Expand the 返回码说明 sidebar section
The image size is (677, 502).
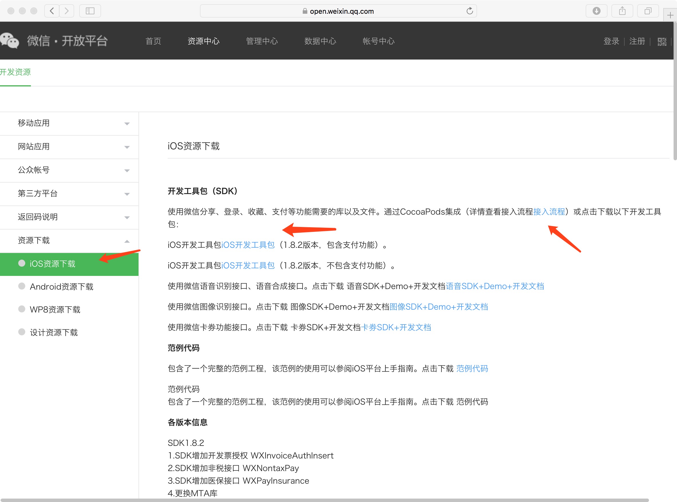click(69, 217)
